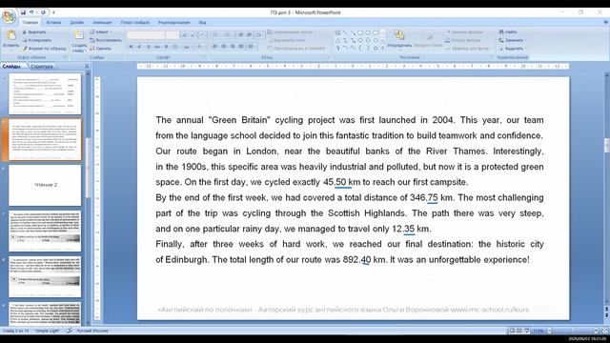Open the Выделить select dropdown

click(x=513, y=49)
